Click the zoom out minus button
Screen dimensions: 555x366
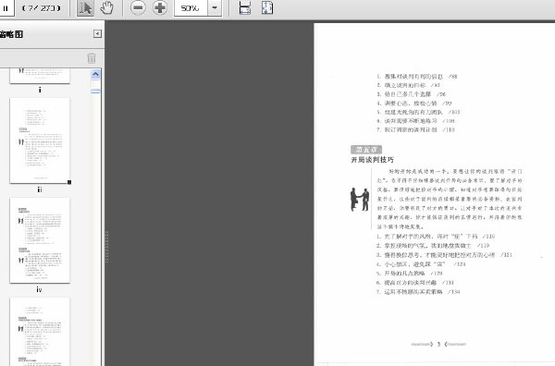[x=138, y=7]
